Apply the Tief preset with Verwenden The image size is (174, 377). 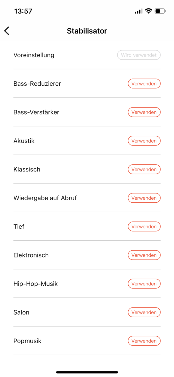[144, 226]
